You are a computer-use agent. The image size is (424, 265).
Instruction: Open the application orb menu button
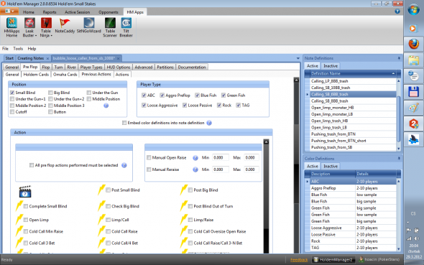click(9, 11)
